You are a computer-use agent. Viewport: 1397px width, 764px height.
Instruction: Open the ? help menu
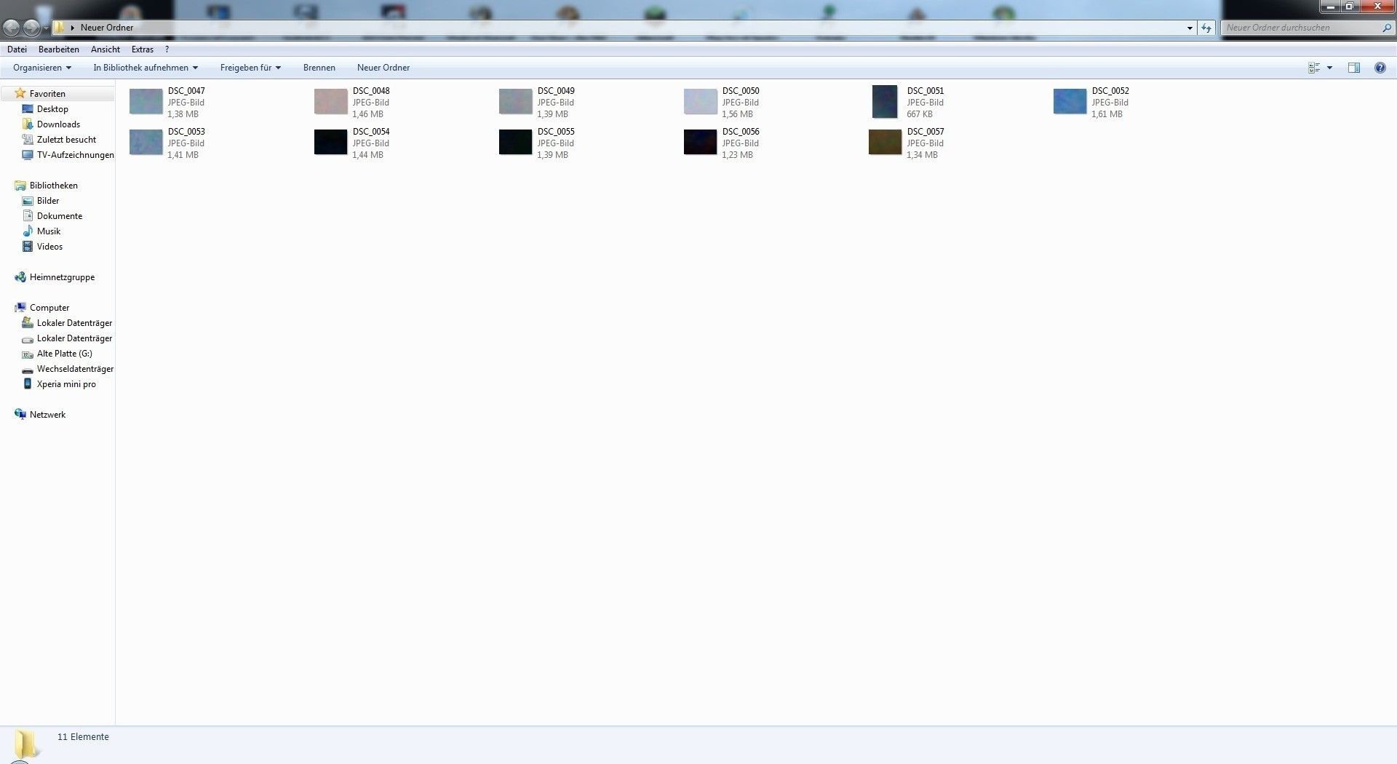pos(167,49)
